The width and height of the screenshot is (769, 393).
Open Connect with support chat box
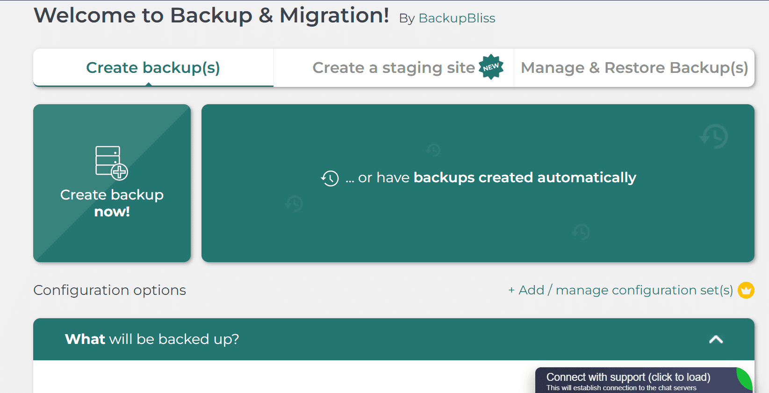644,380
